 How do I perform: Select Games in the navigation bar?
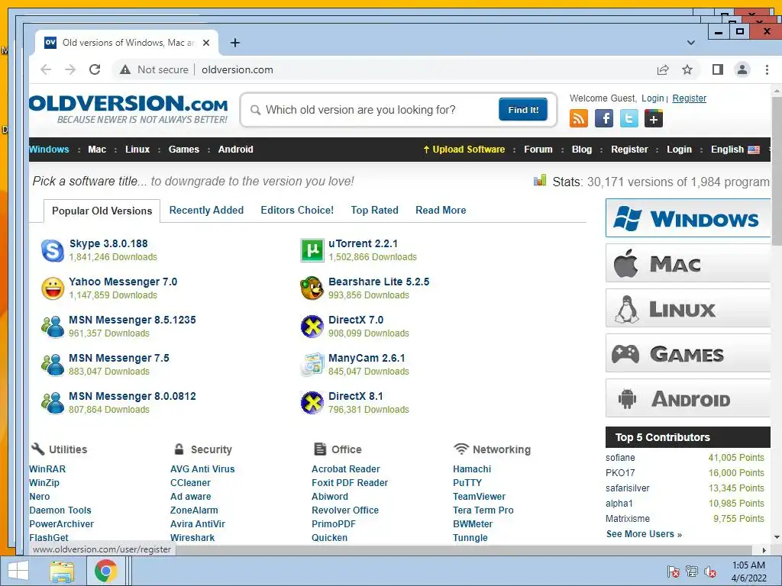pyautogui.click(x=183, y=150)
